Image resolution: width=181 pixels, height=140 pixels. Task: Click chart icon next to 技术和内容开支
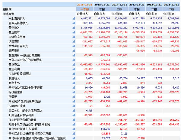(x=74, y=46)
